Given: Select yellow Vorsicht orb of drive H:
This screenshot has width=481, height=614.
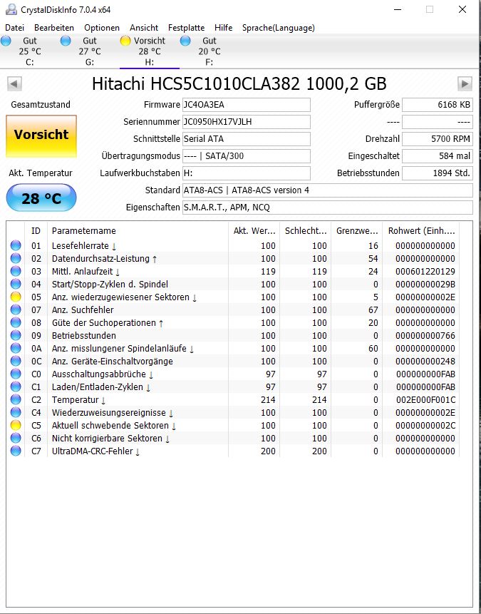Looking at the screenshot, I should (125, 41).
